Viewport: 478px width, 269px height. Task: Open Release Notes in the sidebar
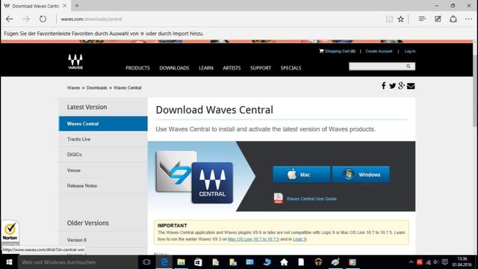103,186
